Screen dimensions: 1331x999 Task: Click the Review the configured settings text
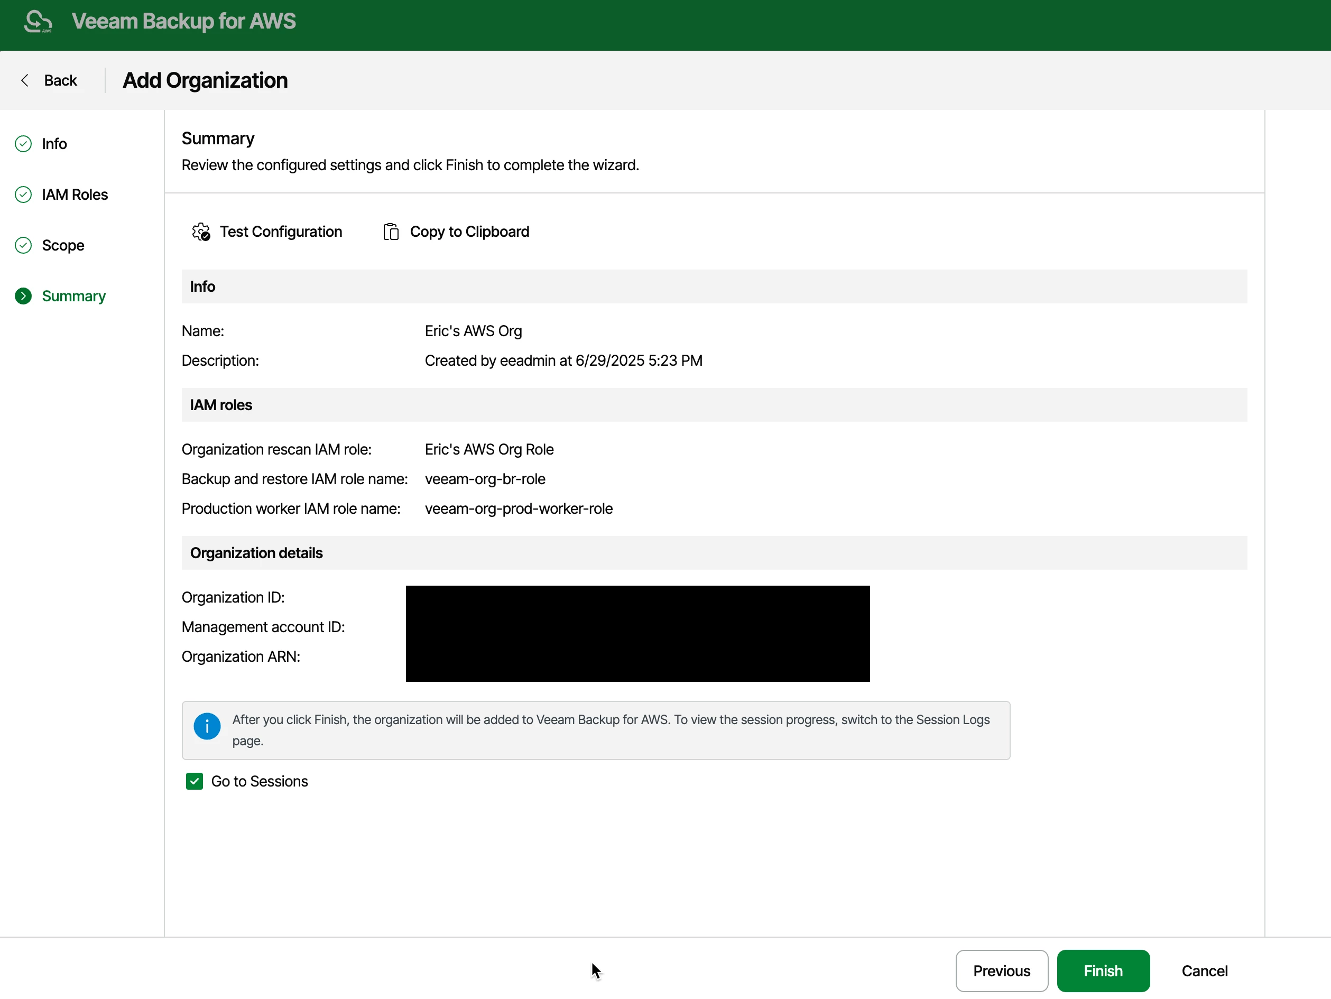(x=410, y=165)
